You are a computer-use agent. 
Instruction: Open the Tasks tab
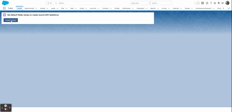pos(72,9)
